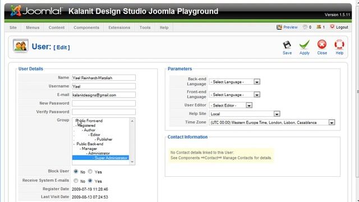Open the Extensions menu
The height and width of the screenshot is (202, 359).
click(119, 27)
